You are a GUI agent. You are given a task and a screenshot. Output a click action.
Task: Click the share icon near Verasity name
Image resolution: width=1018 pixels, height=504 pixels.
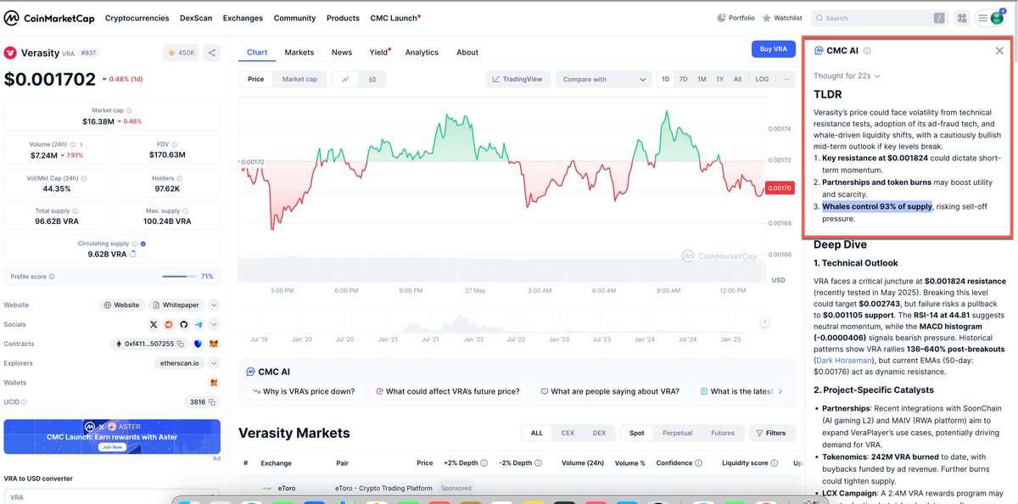click(212, 53)
